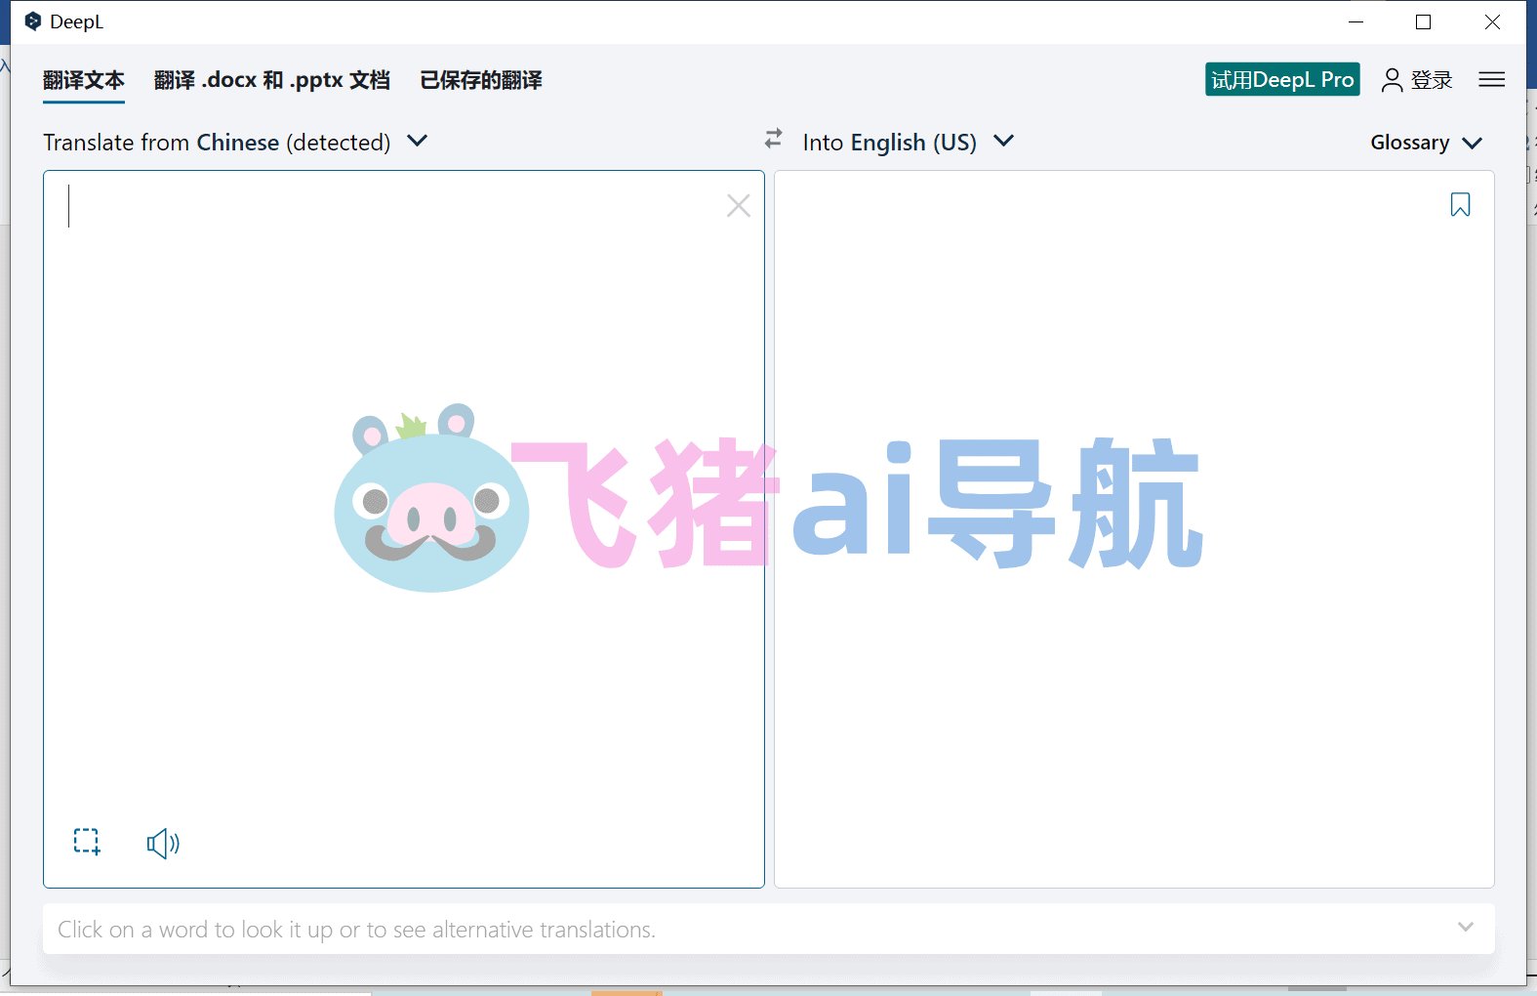Clear source text with the X icon
1537x996 pixels.
pos(739,205)
